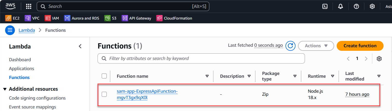Sort by Description column
Image resolution: width=392 pixels, height=111 pixels.
click(x=249, y=76)
